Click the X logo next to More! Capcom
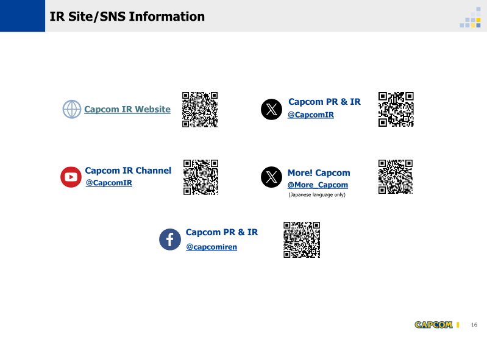Viewport: 487px width, 337px height. click(271, 177)
